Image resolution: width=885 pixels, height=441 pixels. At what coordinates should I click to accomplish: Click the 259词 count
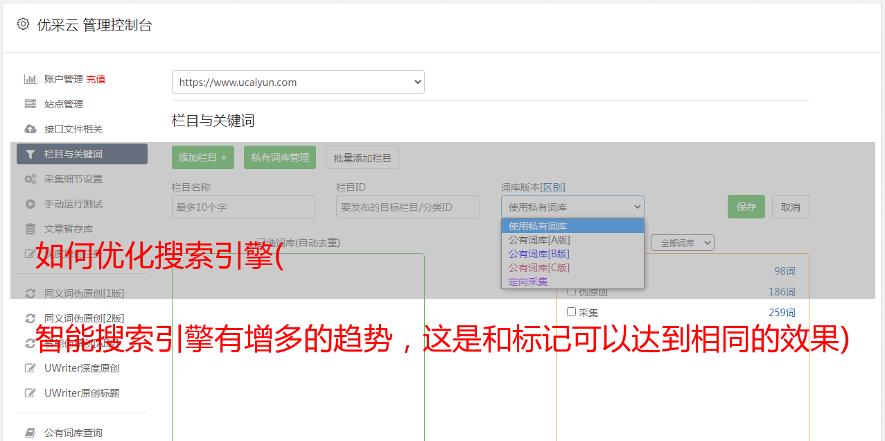pyautogui.click(x=782, y=313)
